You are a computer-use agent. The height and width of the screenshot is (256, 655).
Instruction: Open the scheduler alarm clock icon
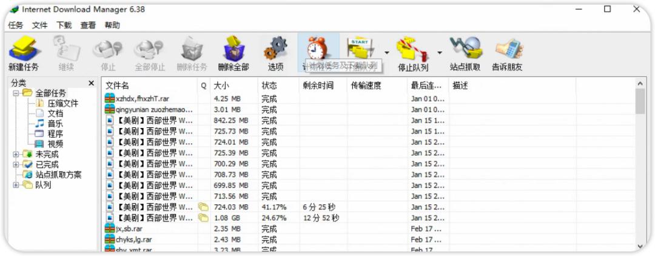tap(316, 49)
